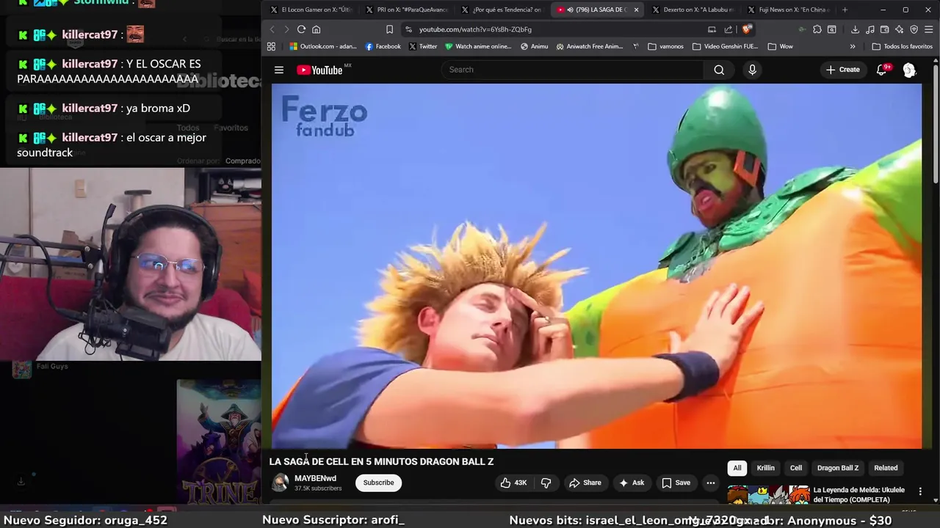Viewport: 940px width, 528px height.
Task: Click the video player frame
Action: coord(596,265)
